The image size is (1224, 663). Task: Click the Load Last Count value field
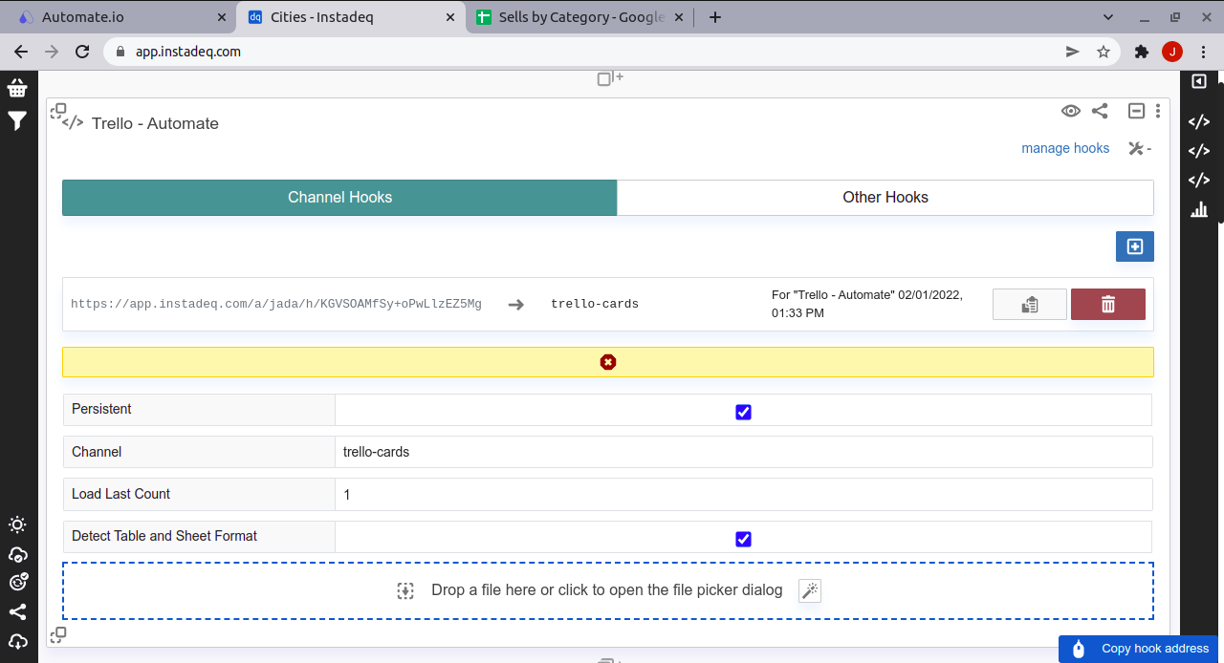click(744, 494)
